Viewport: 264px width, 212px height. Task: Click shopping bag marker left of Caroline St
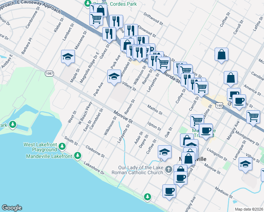pos(231,78)
